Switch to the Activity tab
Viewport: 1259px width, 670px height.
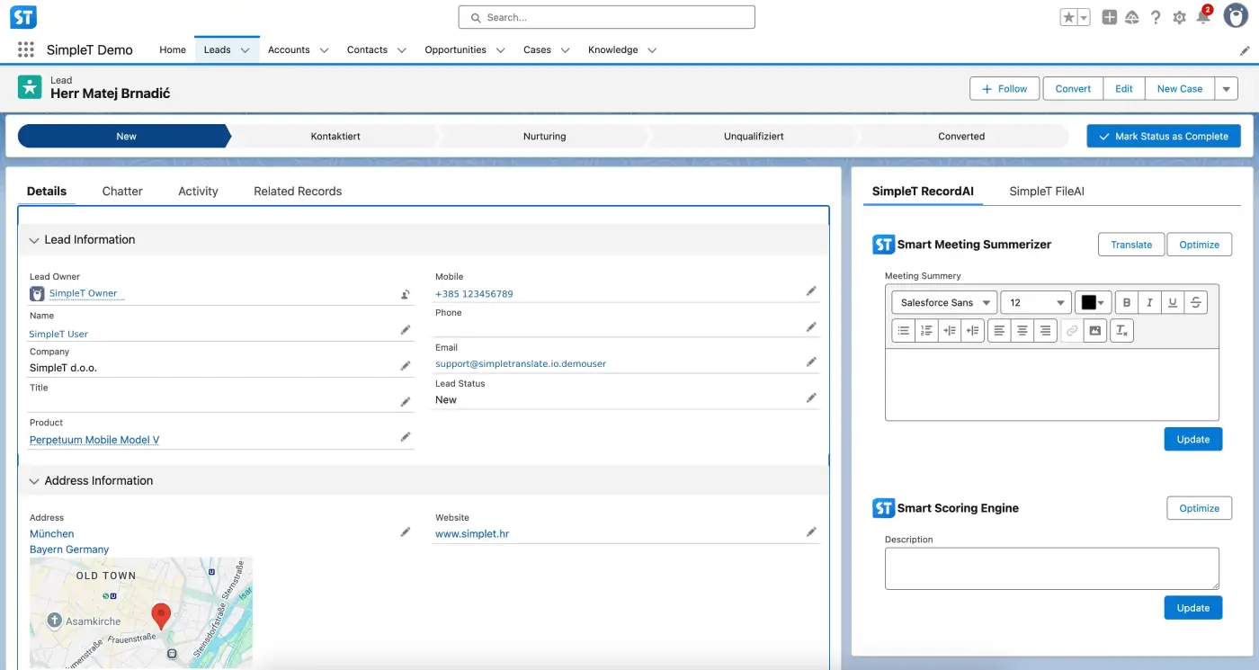click(x=198, y=192)
